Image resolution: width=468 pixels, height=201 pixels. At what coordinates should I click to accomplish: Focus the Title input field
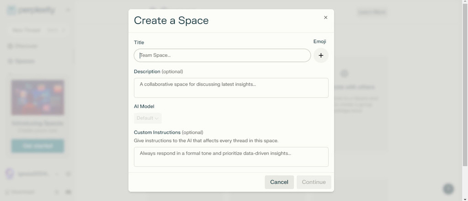[x=223, y=56]
